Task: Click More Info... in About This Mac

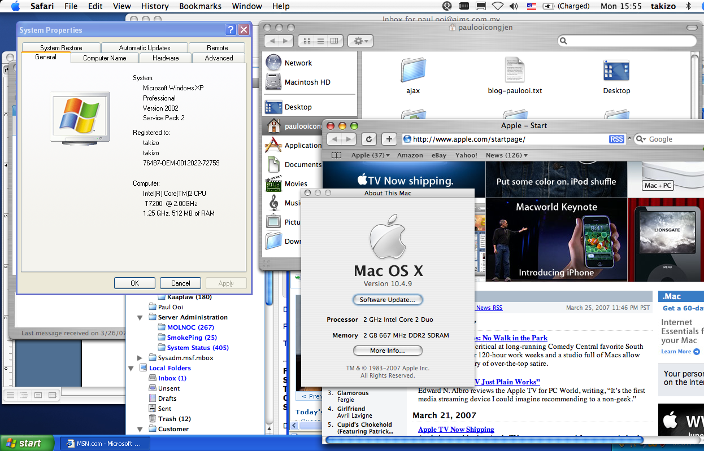Action: (x=388, y=351)
